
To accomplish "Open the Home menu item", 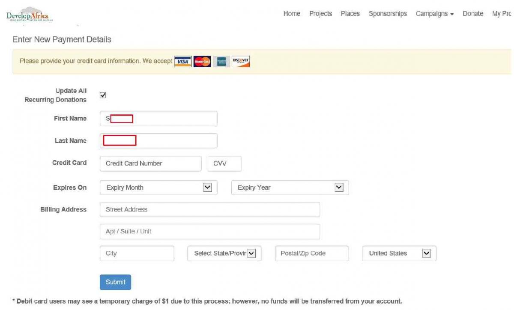I will 291,13.
